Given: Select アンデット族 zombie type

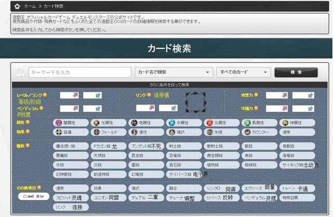Looking at the screenshot, I should click(x=146, y=146).
